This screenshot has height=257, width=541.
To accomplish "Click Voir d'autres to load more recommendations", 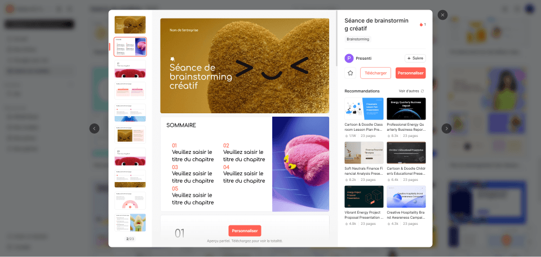I will [x=409, y=91].
